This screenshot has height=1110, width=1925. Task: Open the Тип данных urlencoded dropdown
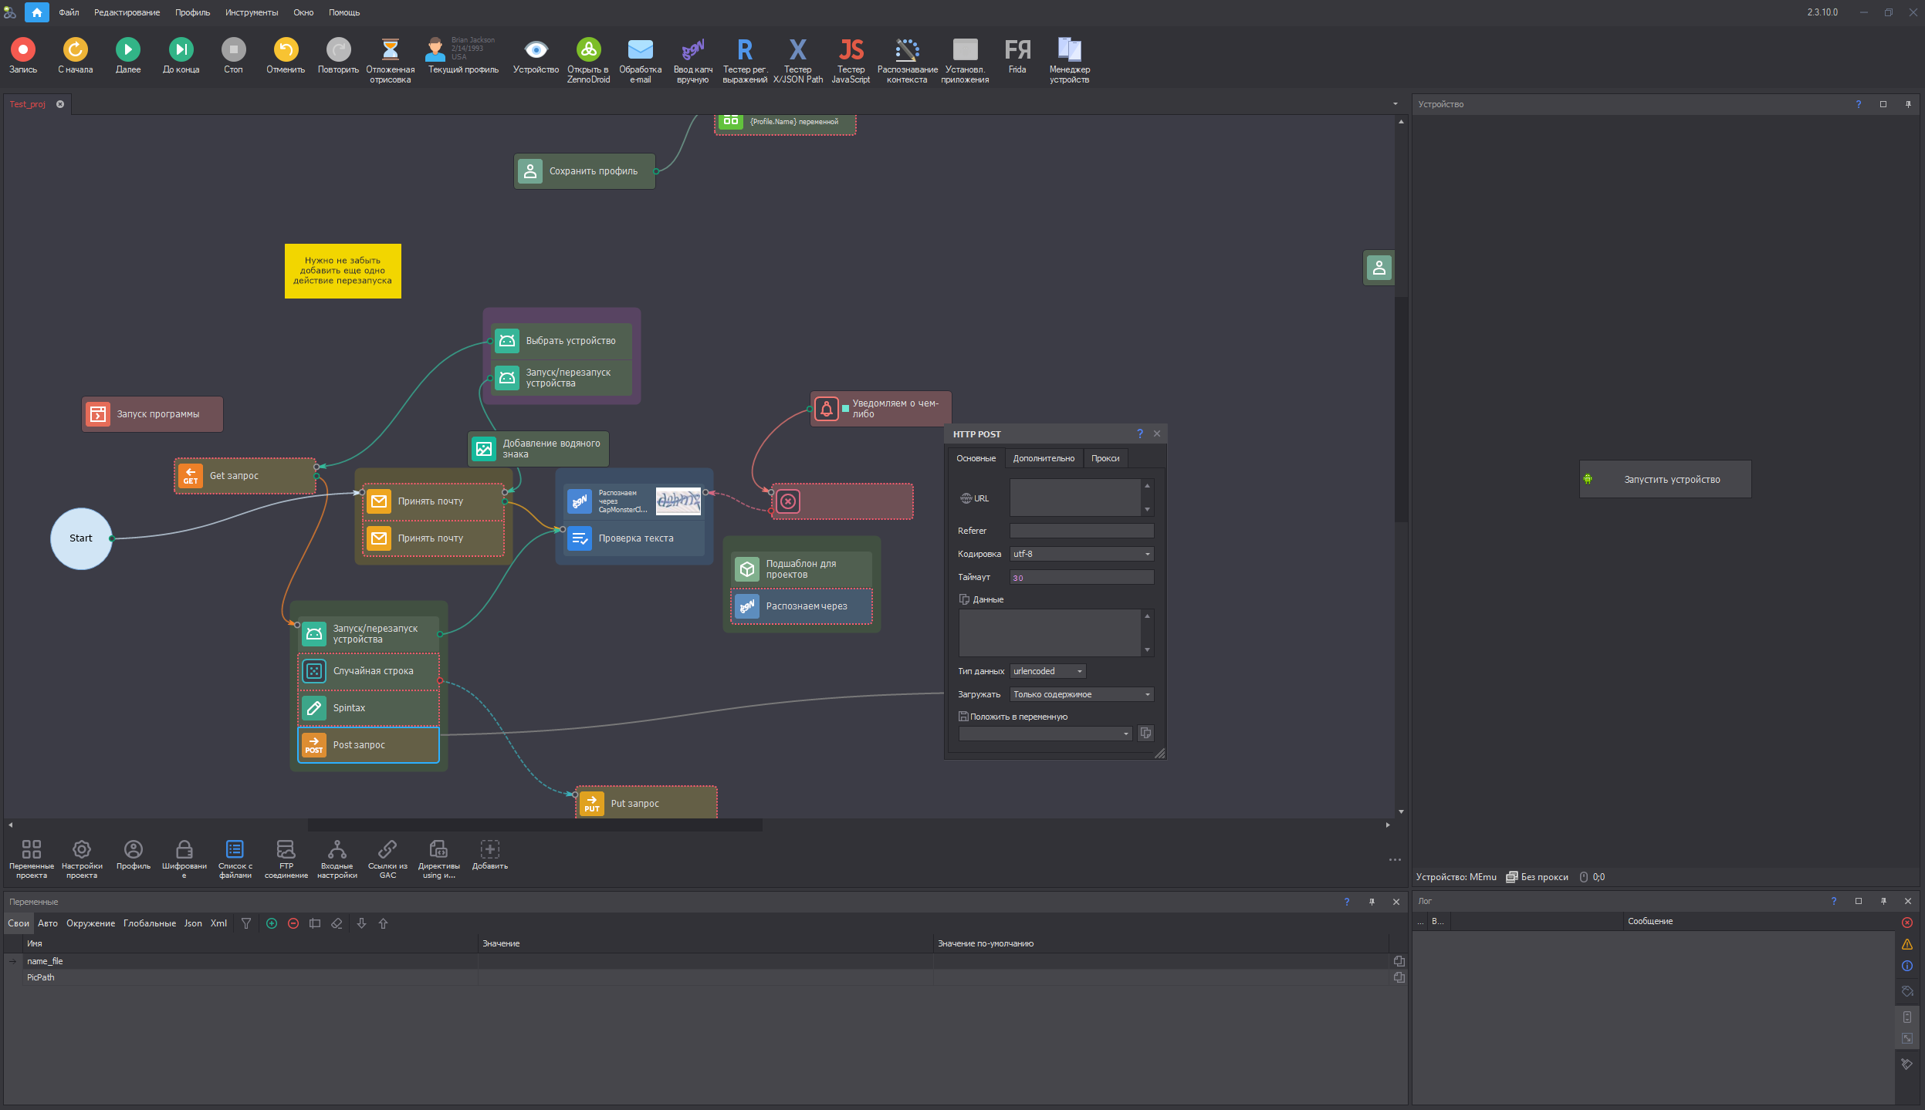1079,671
